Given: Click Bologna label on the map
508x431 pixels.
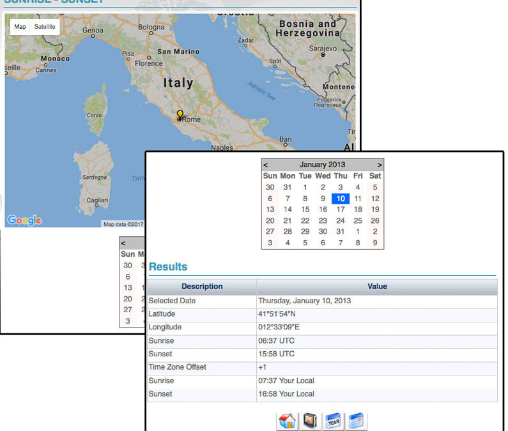Looking at the screenshot, I should click(151, 27).
